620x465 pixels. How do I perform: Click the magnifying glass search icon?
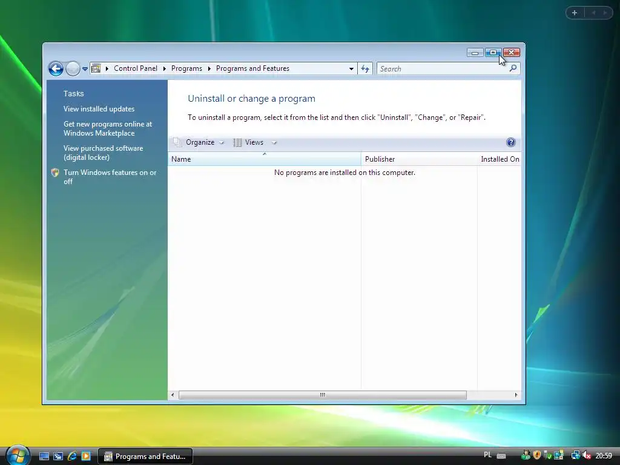pos(513,68)
